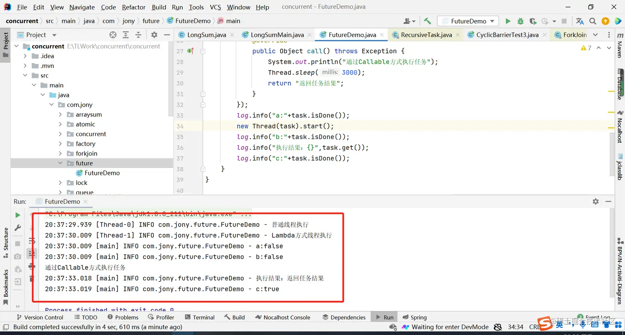625x335 pixels.
Task: Click the Build Project hammer icon
Action: tap(427, 21)
